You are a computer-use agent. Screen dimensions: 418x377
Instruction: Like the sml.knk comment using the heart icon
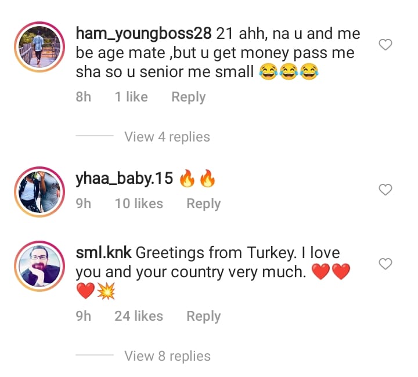(385, 263)
